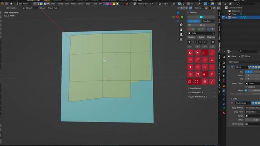Open the Options dropdown in viewport header
The height and width of the screenshot is (146, 260).
tap(199, 8)
